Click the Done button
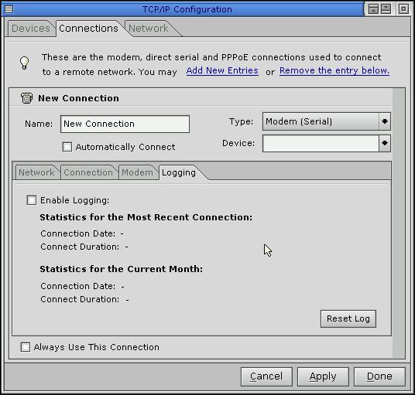This screenshot has width=415, height=395. [x=379, y=376]
